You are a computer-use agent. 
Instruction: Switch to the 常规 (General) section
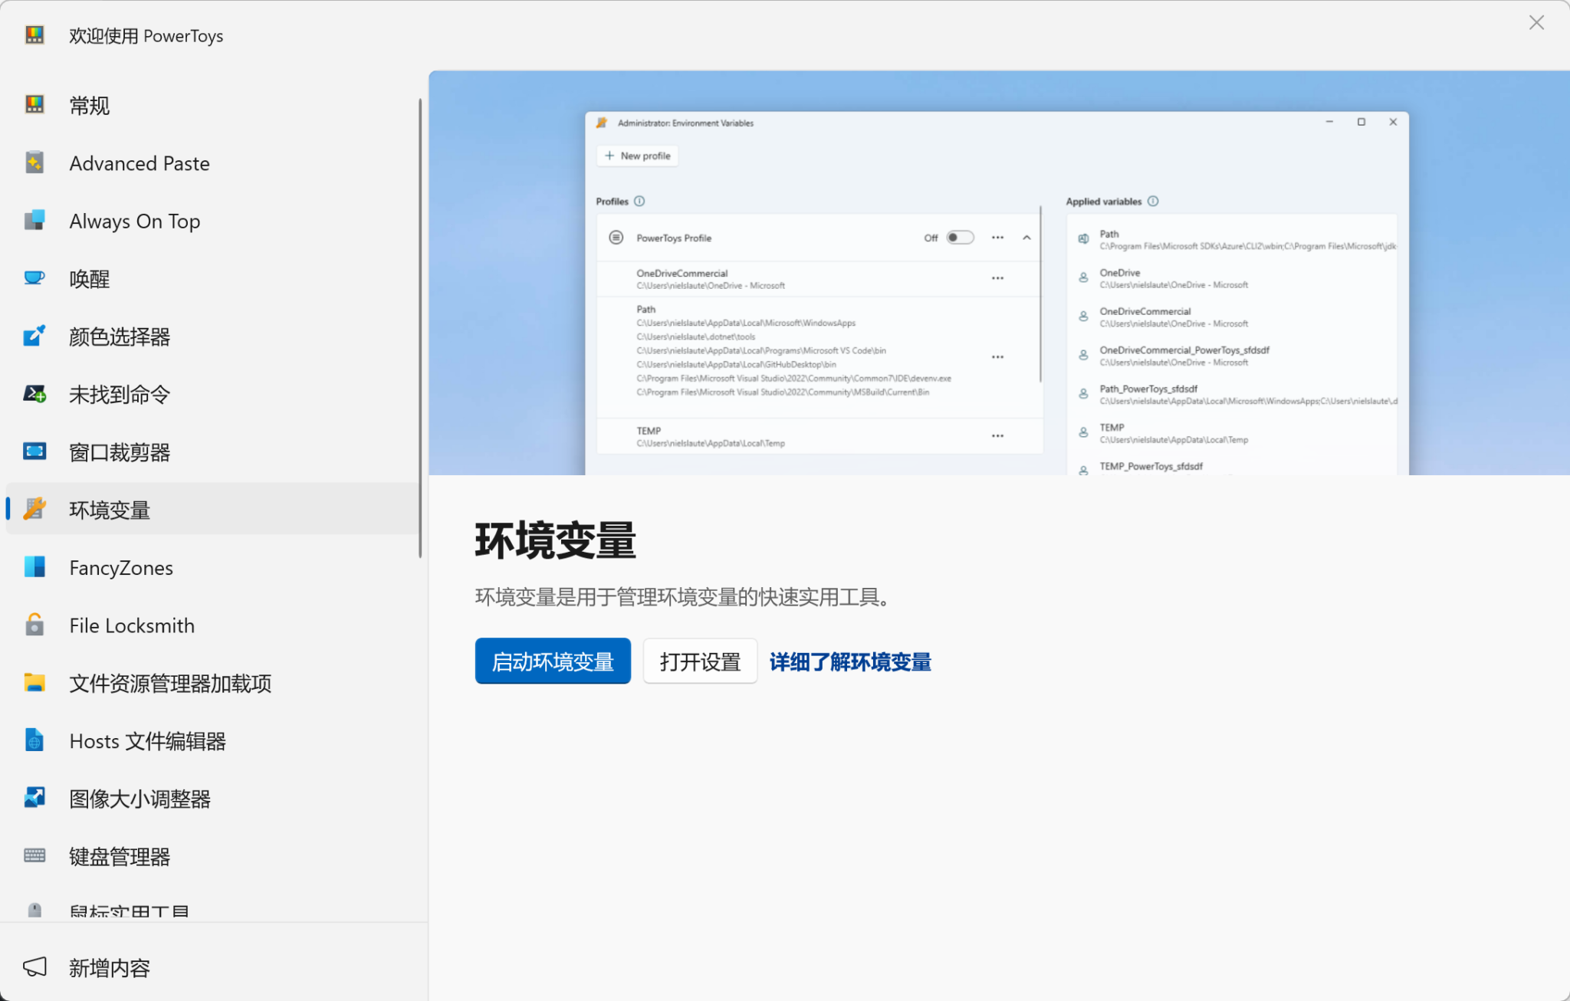coord(89,105)
